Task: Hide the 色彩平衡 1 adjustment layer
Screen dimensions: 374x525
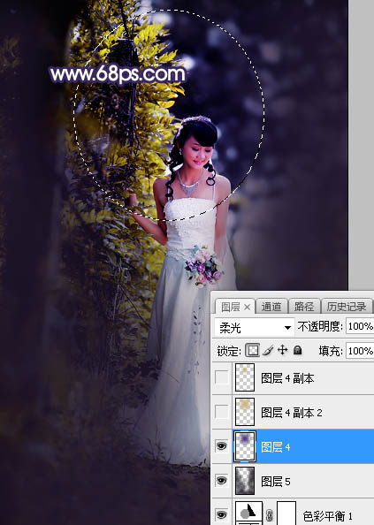Action: [x=221, y=514]
